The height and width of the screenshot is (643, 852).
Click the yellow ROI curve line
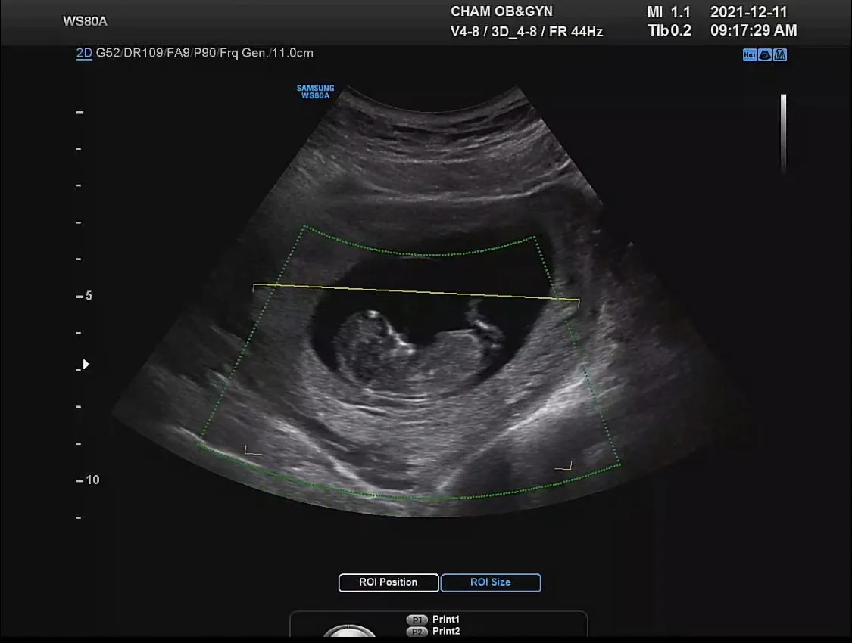tap(417, 292)
